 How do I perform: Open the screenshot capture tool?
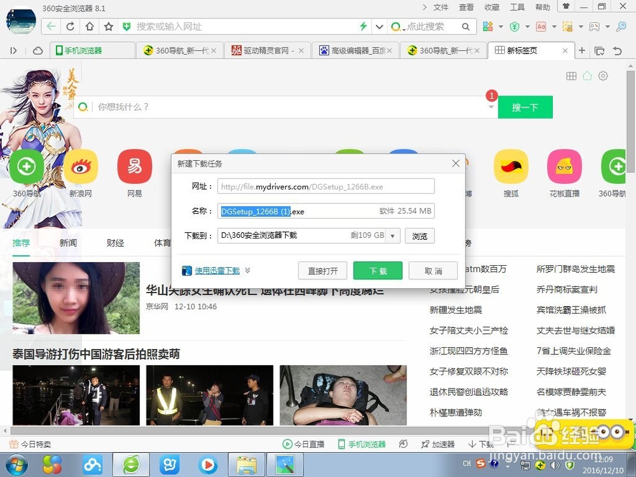(567, 26)
